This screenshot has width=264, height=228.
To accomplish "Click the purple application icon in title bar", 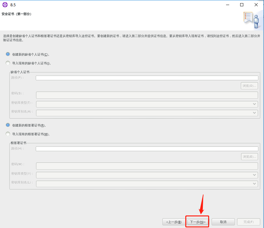I will [5, 5].
